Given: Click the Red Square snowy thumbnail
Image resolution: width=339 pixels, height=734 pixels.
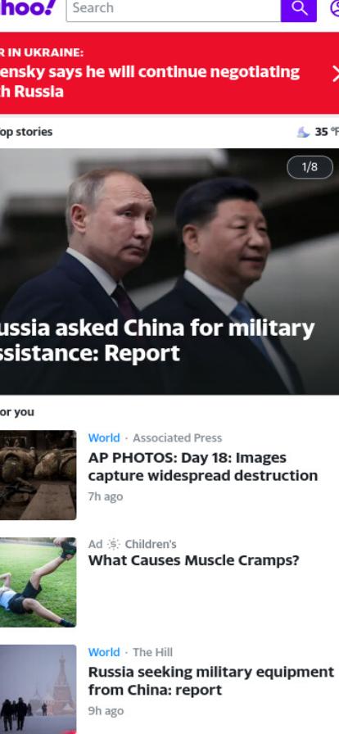Looking at the screenshot, I should [x=38, y=689].
